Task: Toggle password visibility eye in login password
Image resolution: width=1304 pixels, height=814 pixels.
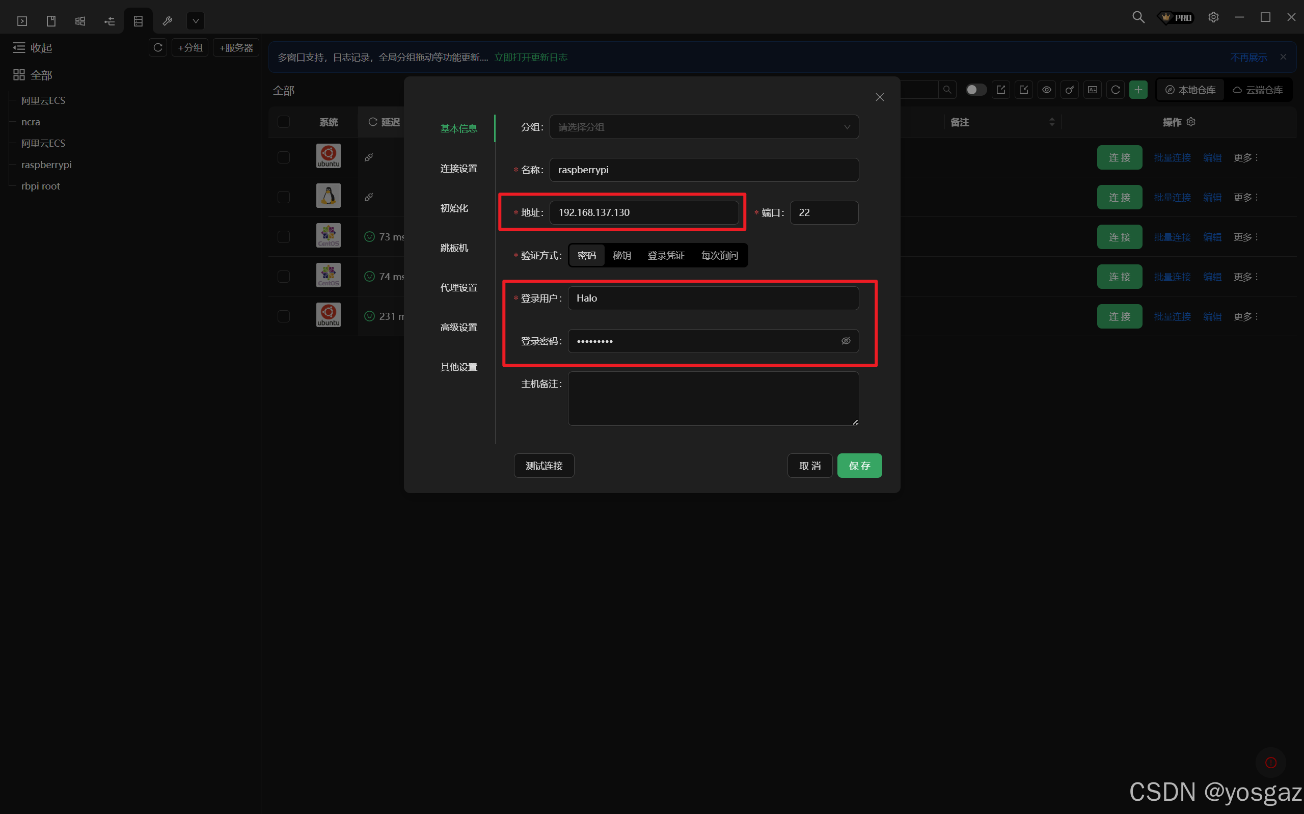Action: 846,341
